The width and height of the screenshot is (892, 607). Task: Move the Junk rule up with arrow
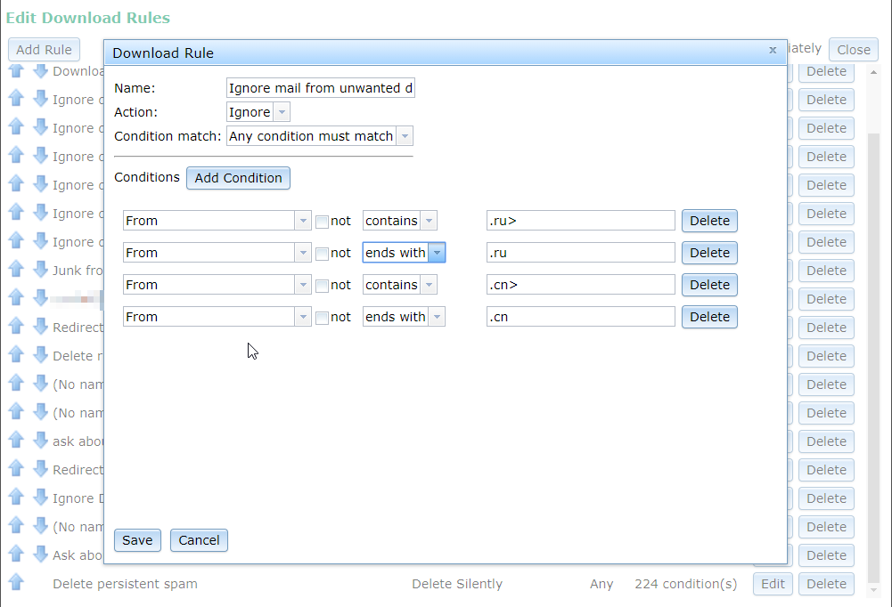[x=16, y=270]
